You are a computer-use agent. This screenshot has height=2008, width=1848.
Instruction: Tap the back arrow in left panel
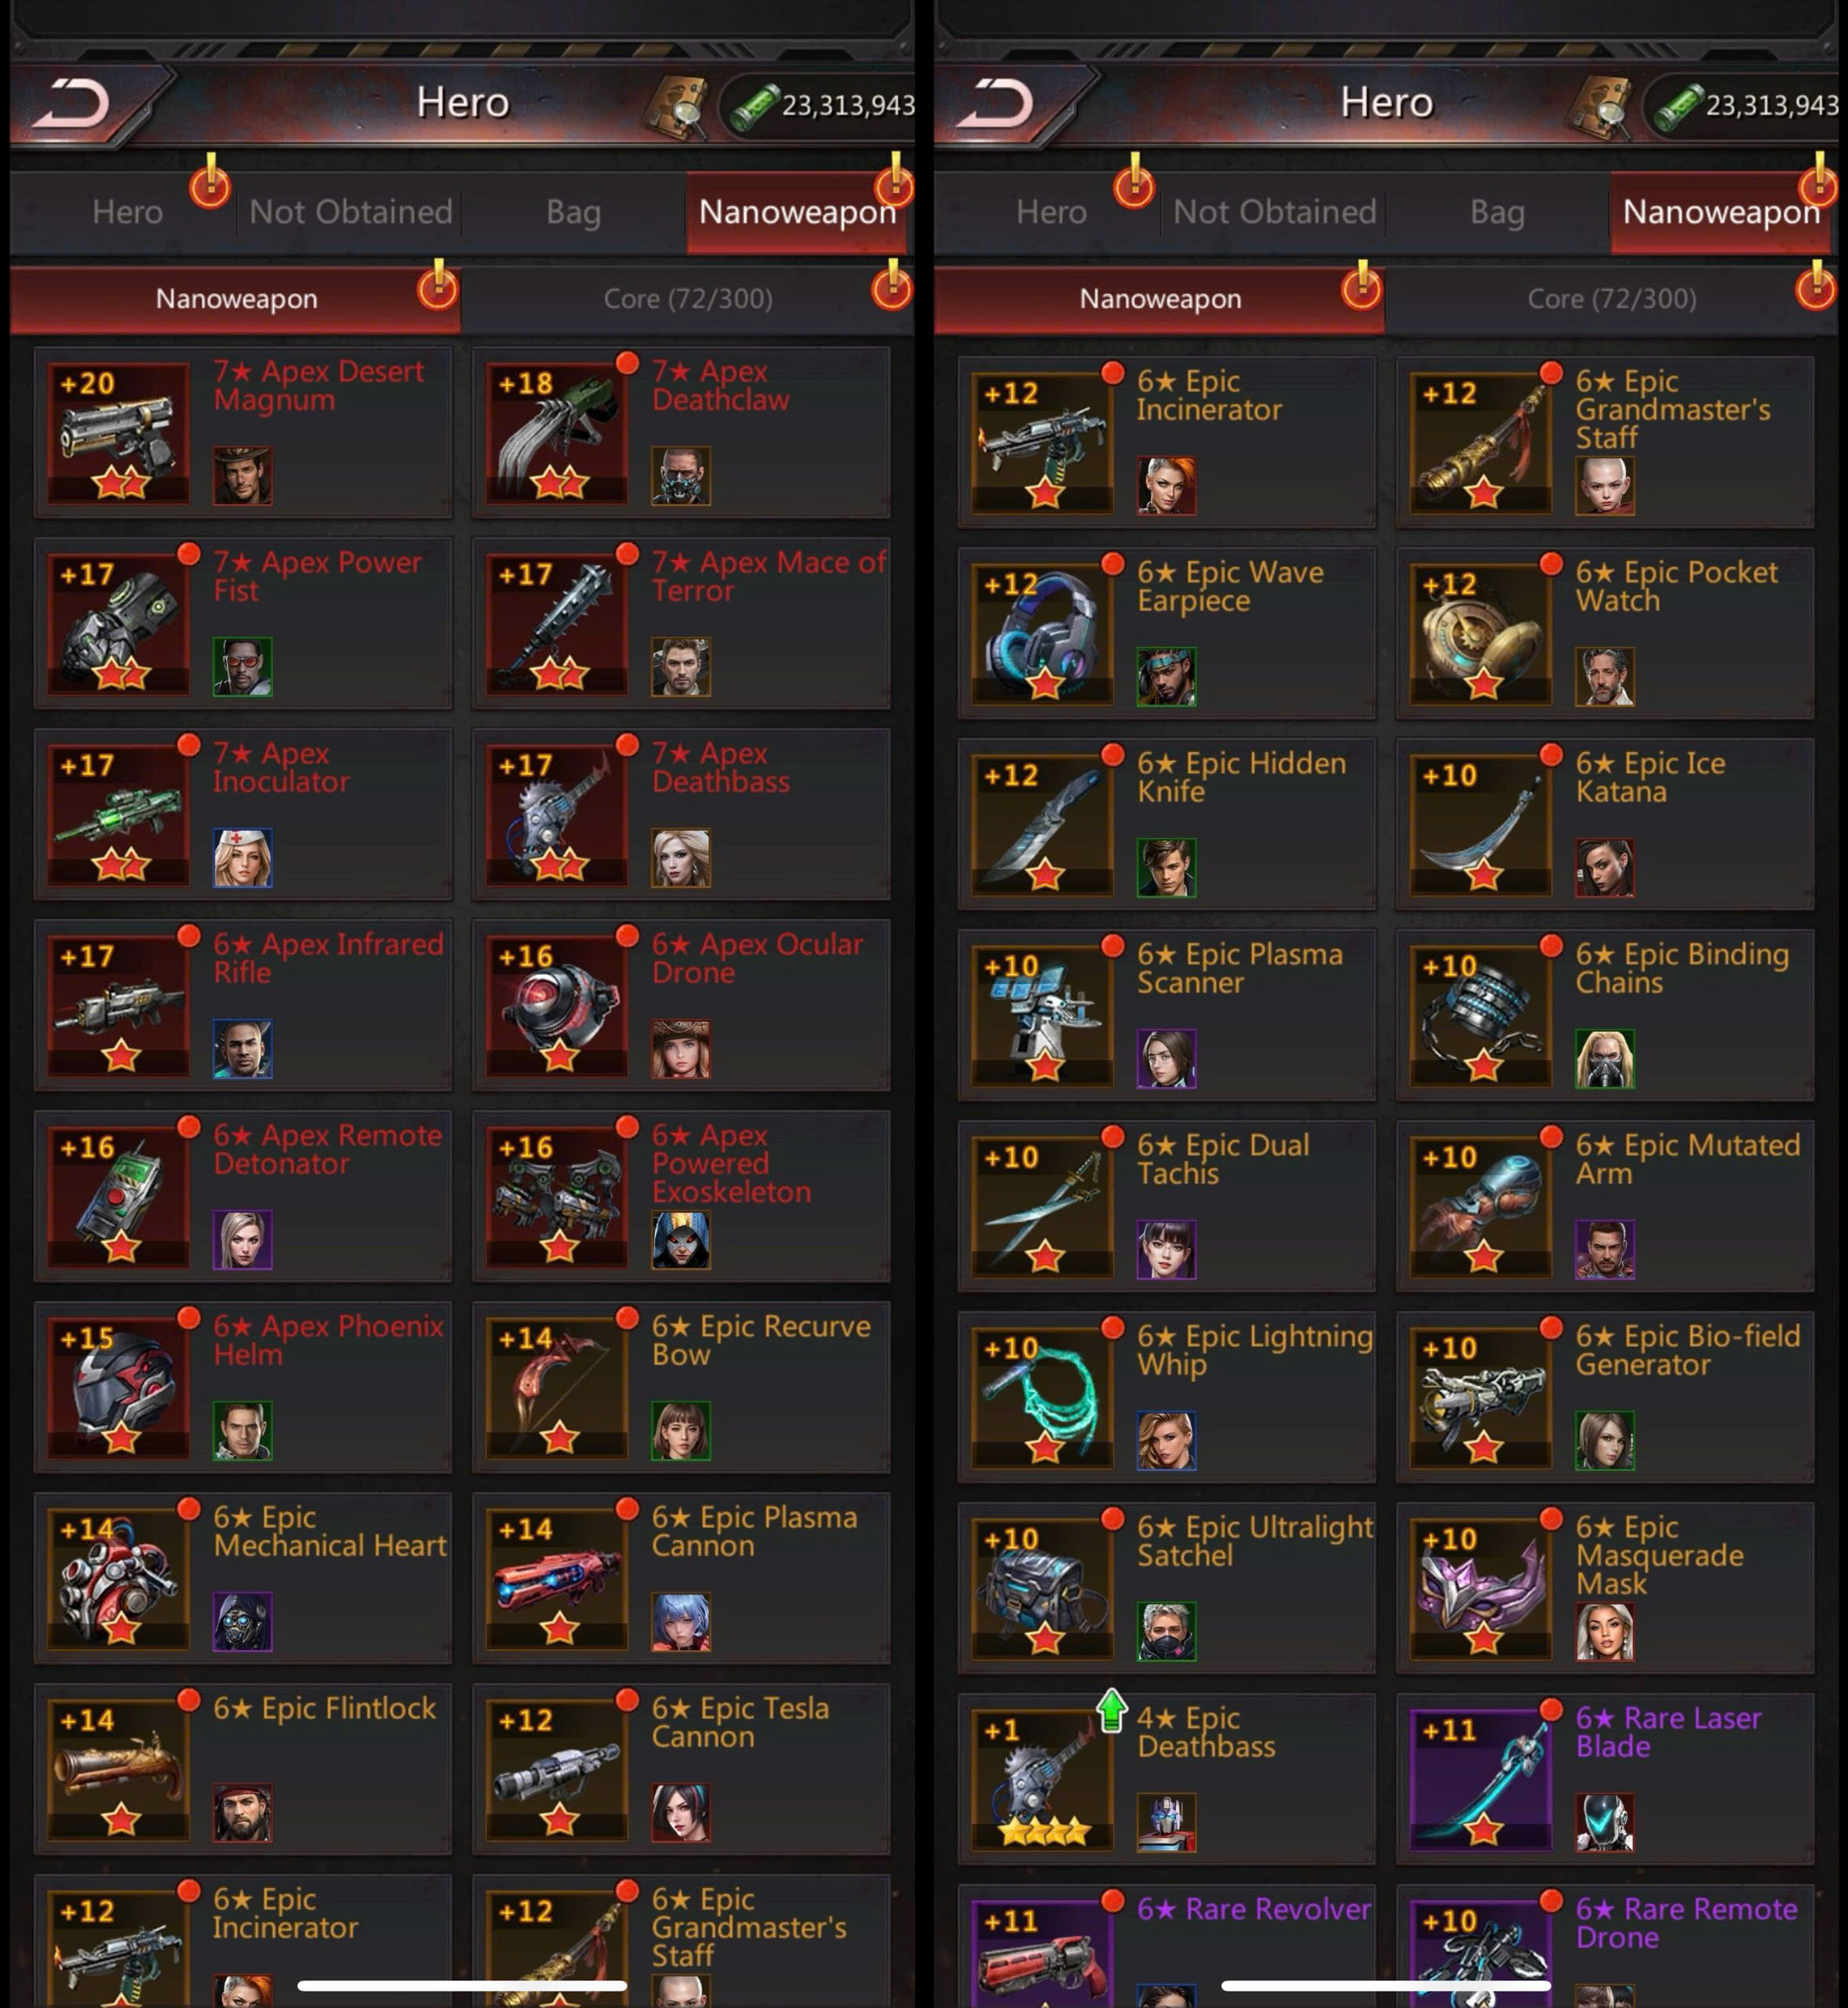click(x=72, y=103)
